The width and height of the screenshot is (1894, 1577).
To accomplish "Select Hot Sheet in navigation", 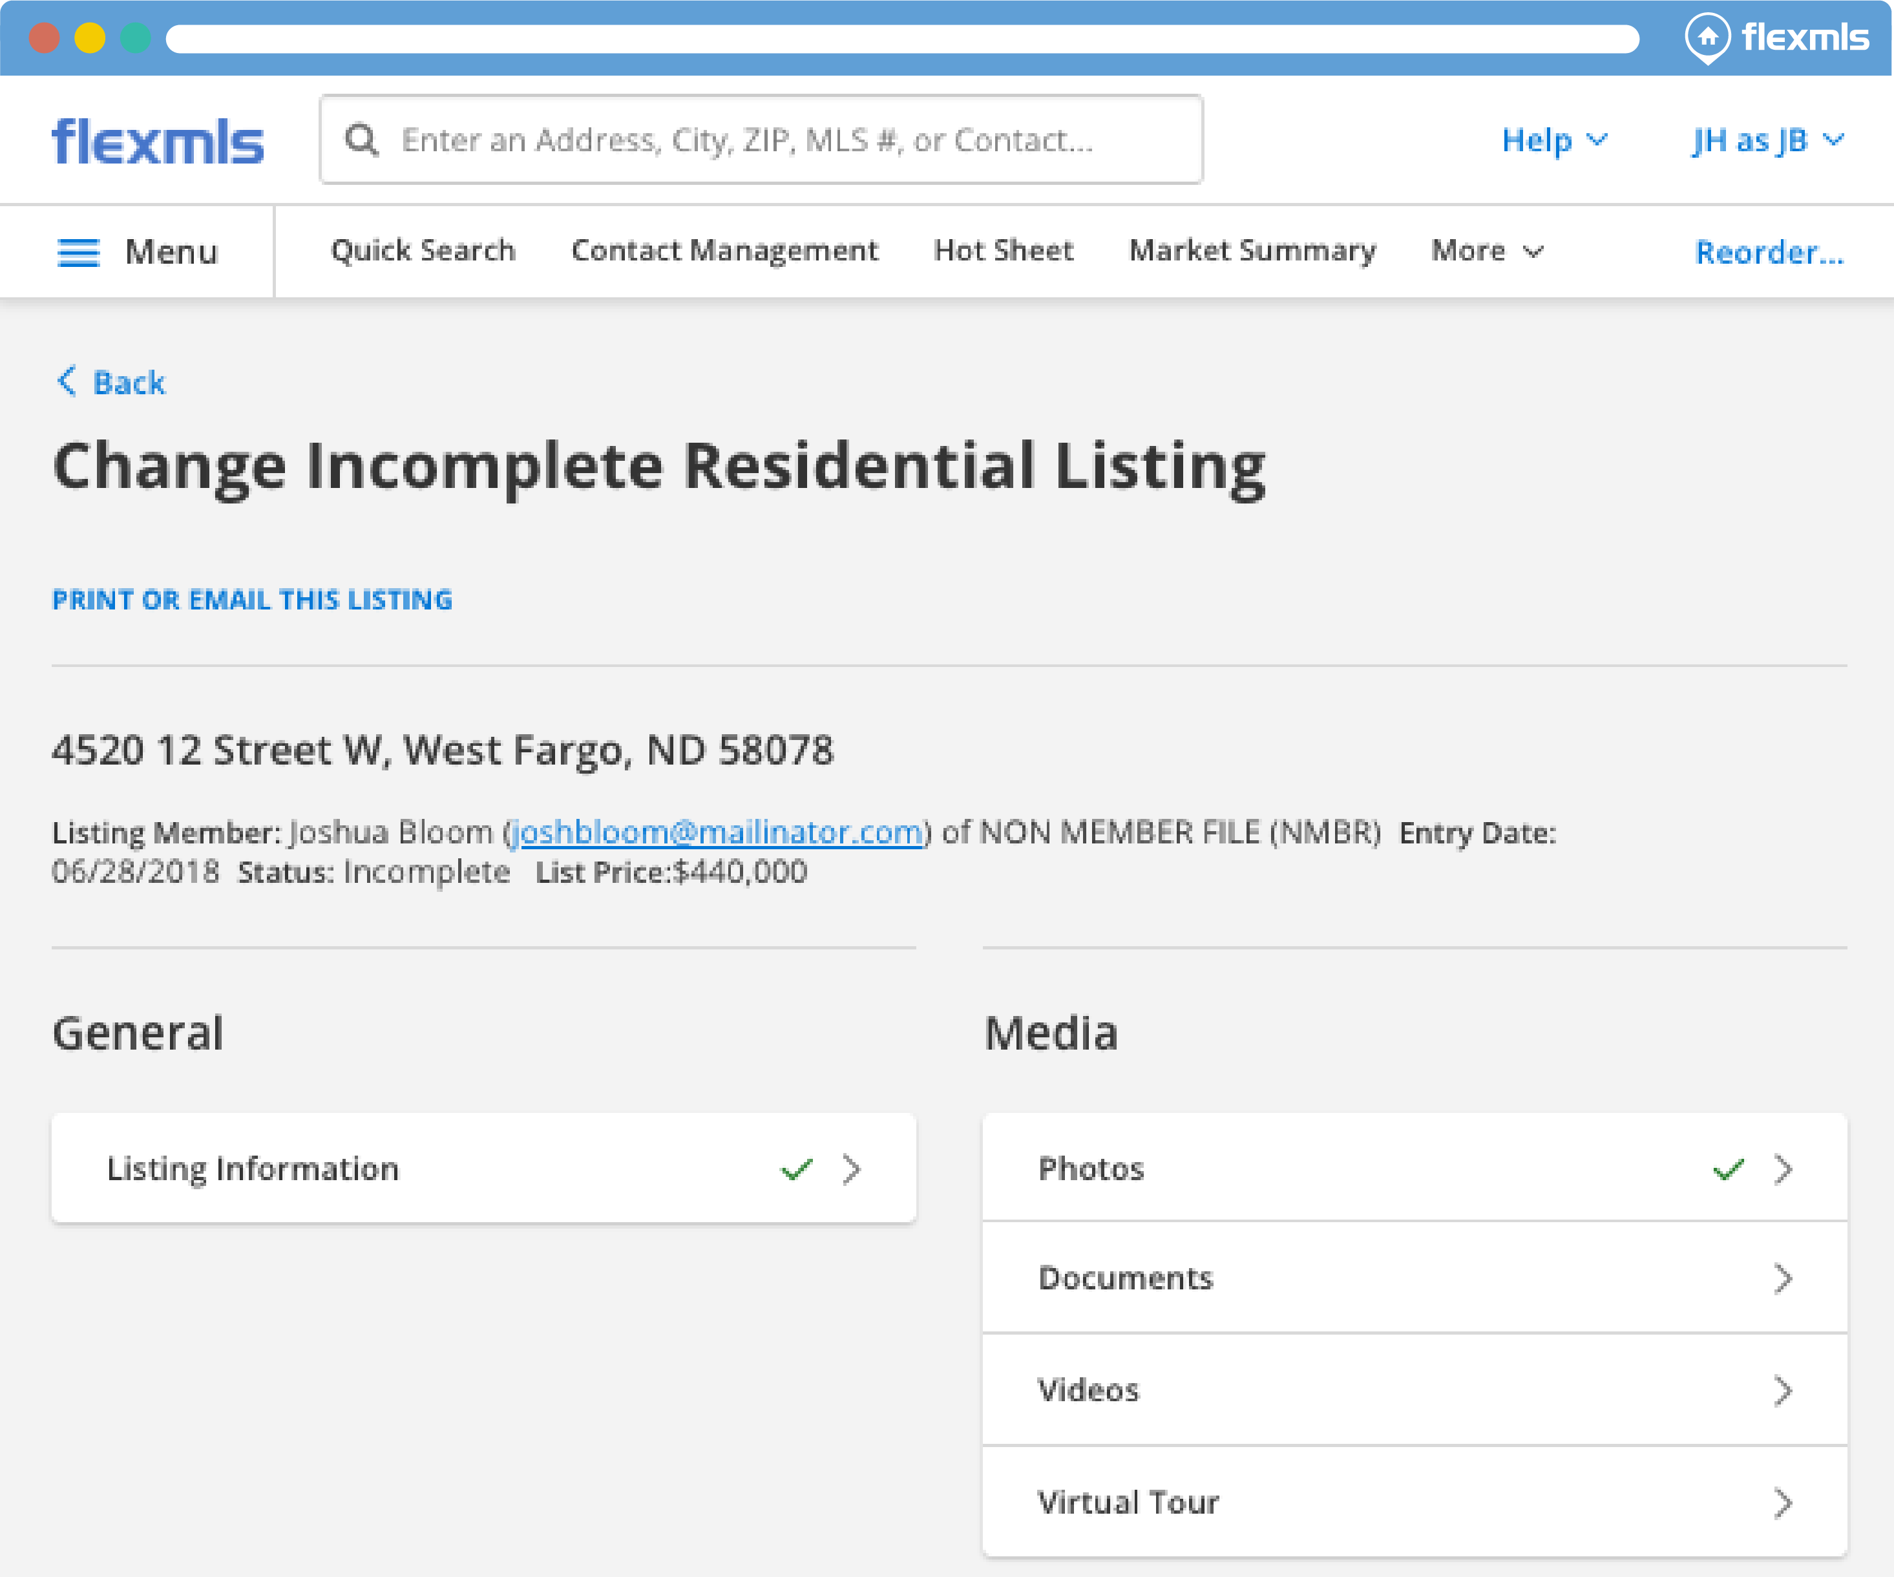I will (1003, 251).
